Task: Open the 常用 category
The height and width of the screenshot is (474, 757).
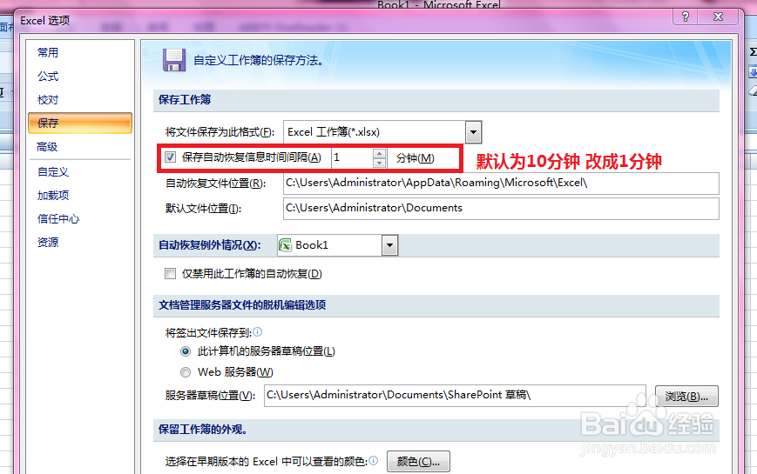Action: [x=48, y=52]
